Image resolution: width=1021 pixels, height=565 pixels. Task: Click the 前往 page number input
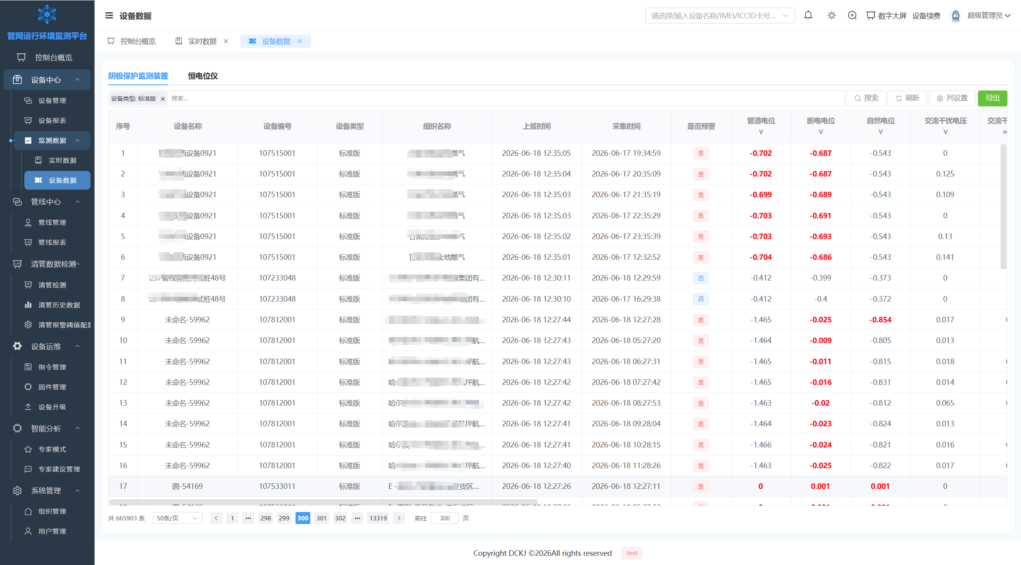click(445, 518)
